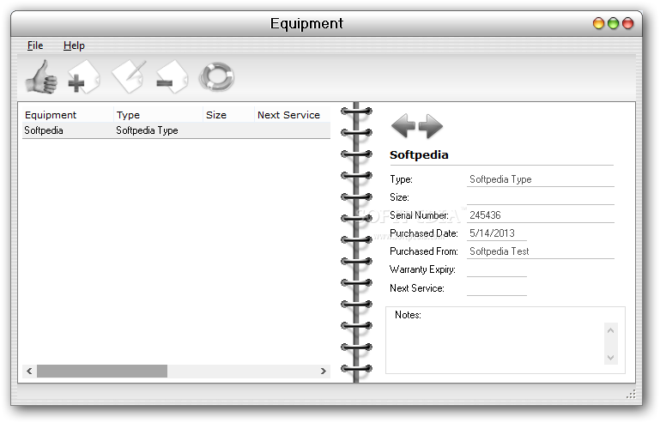
Task: Click the empty Warranty Expiry field
Action: tap(497, 269)
